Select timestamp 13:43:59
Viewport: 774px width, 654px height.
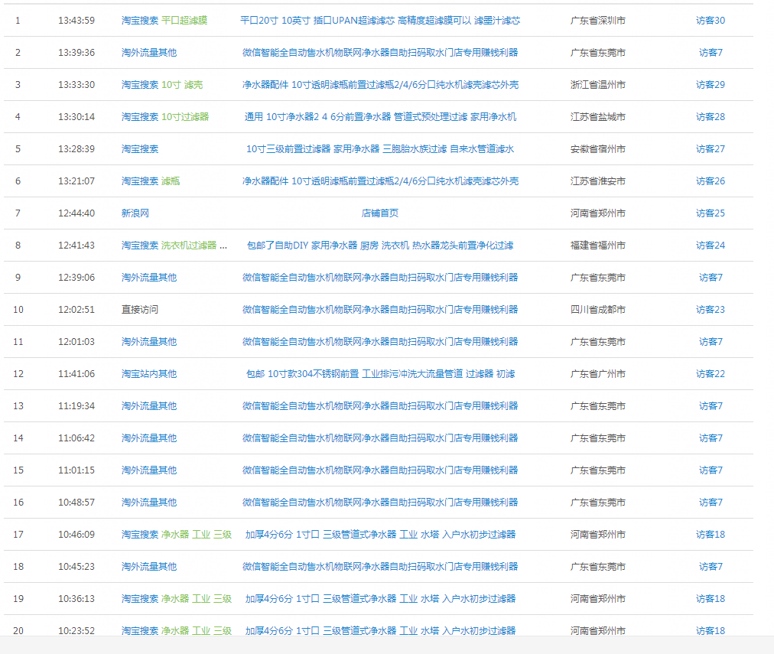pos(76,20)
